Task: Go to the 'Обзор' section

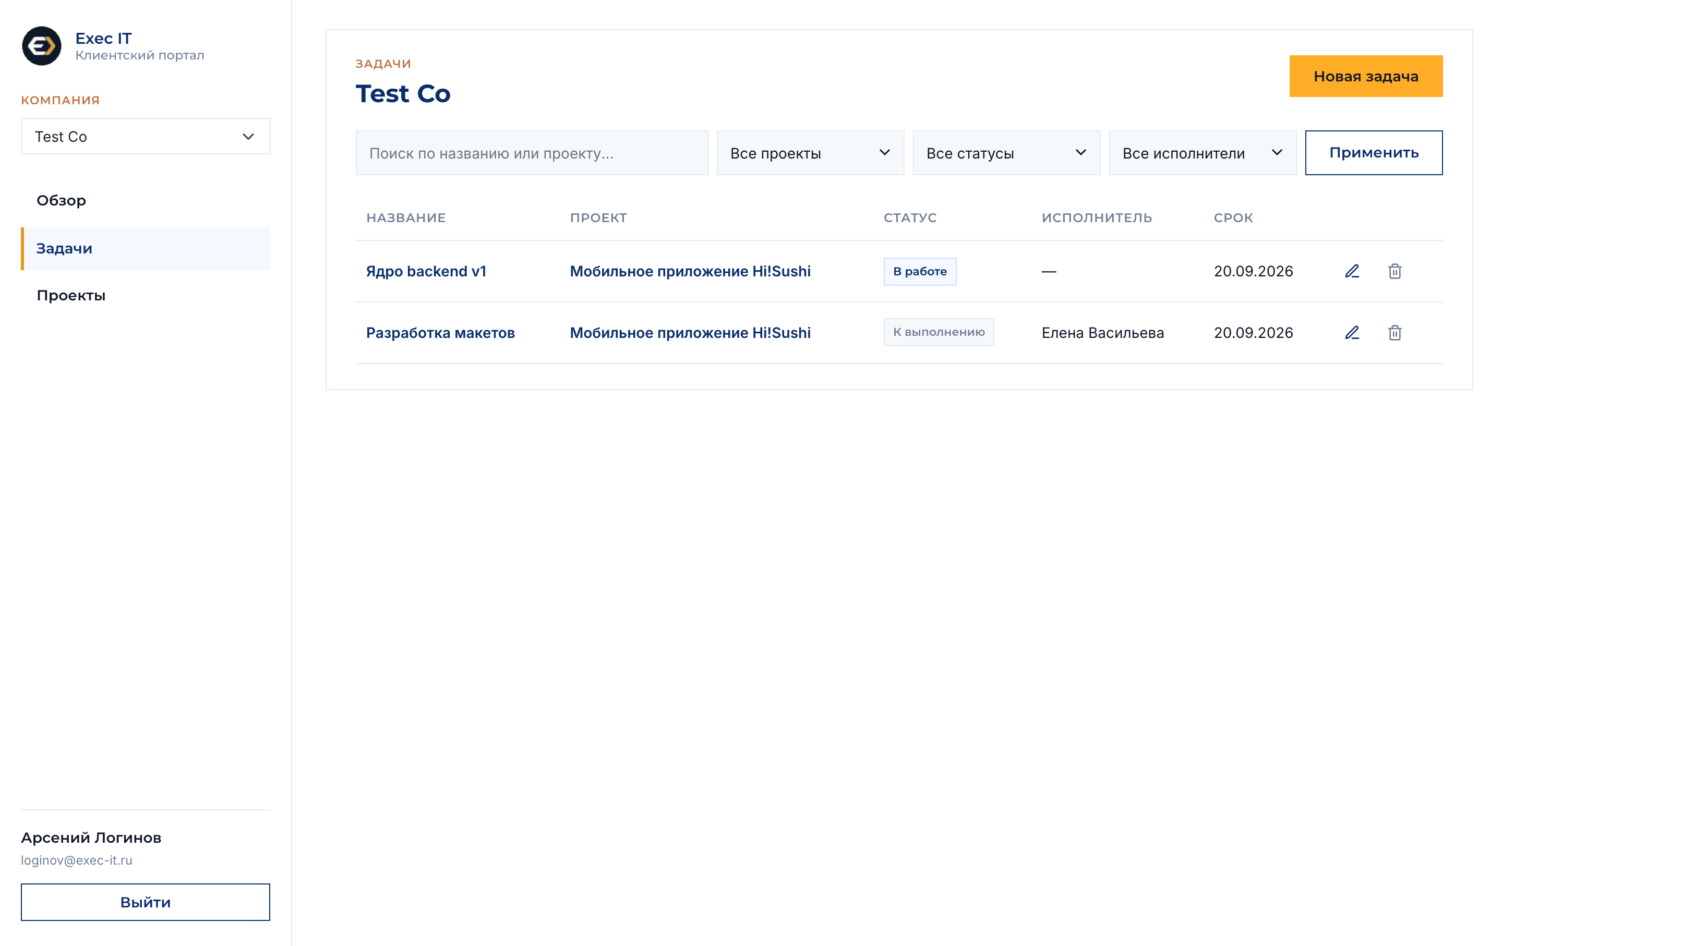Action: coord(145,200)
